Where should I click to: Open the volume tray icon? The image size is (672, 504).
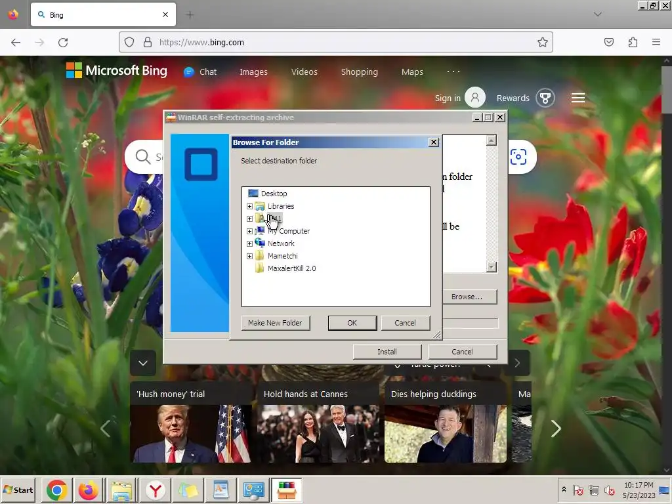609,490
